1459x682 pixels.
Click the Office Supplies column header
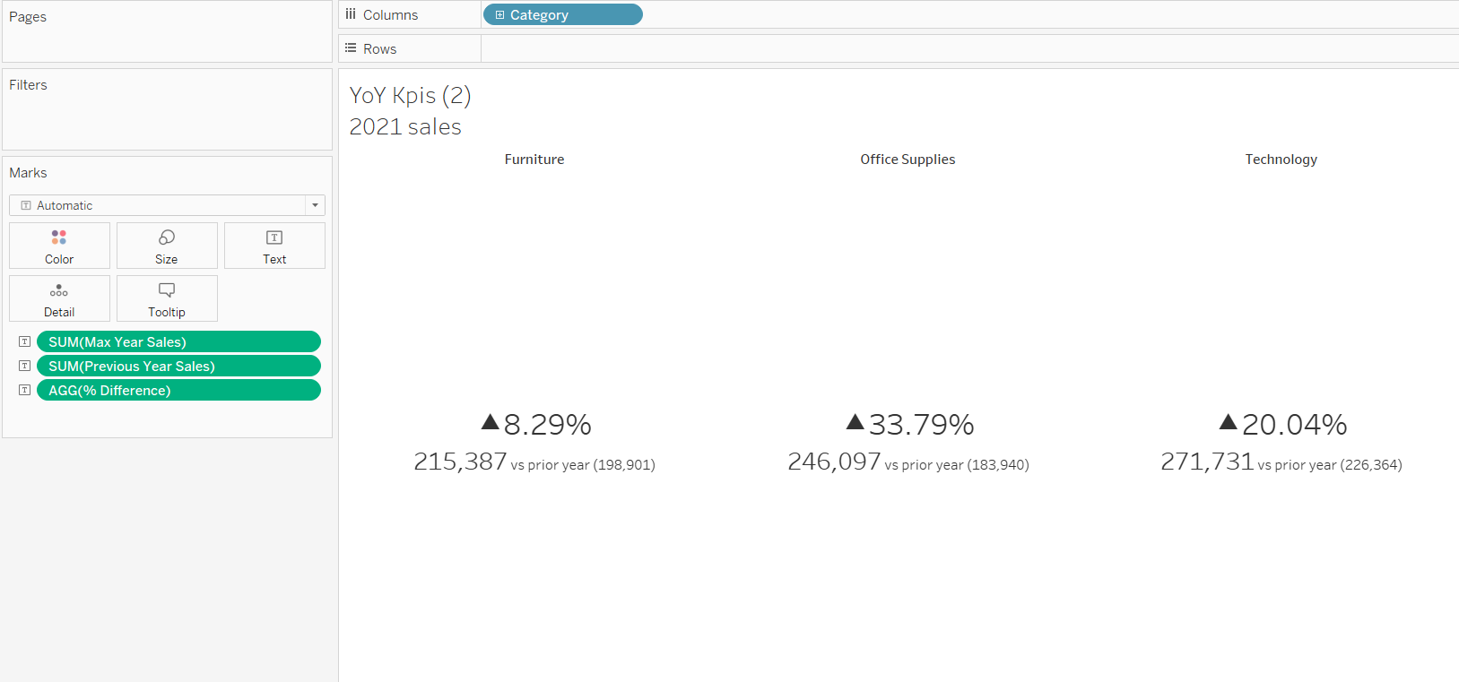(x=908, y=160)
